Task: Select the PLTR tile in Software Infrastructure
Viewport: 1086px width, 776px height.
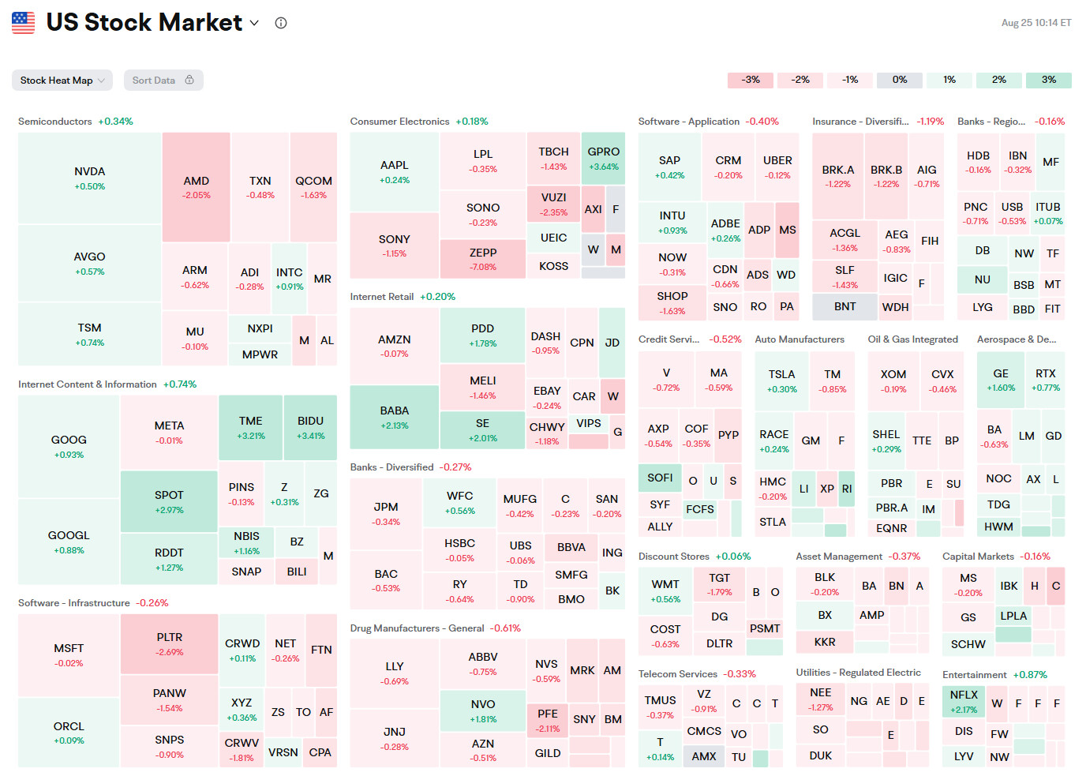Action: [169, 643]
